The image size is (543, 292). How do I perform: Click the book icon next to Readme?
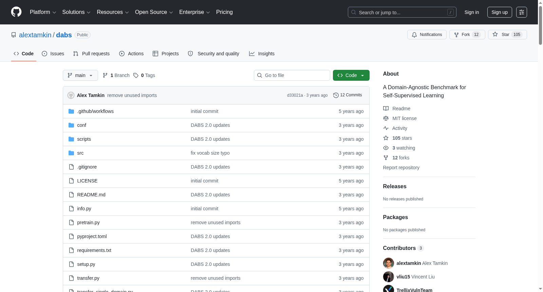coord(386,109)
